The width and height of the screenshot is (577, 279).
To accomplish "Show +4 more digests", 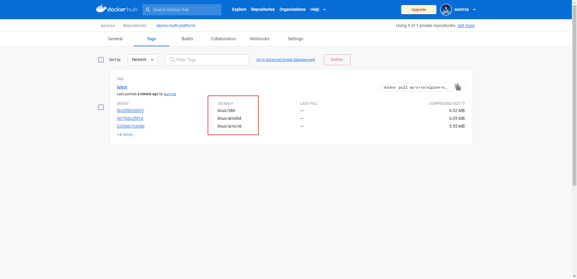I will [126, 135].
